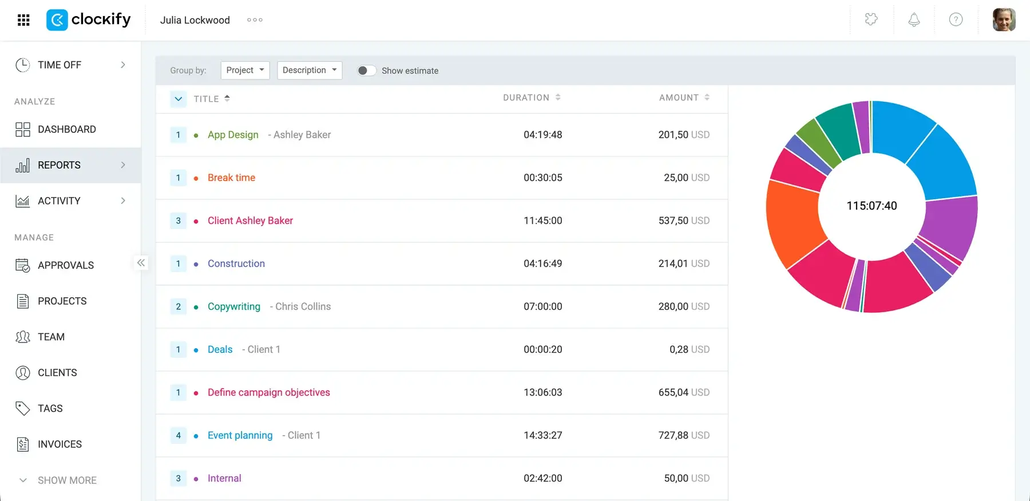Open the Internal project link
Screen dimensions: 1030x501
[224, 478]
